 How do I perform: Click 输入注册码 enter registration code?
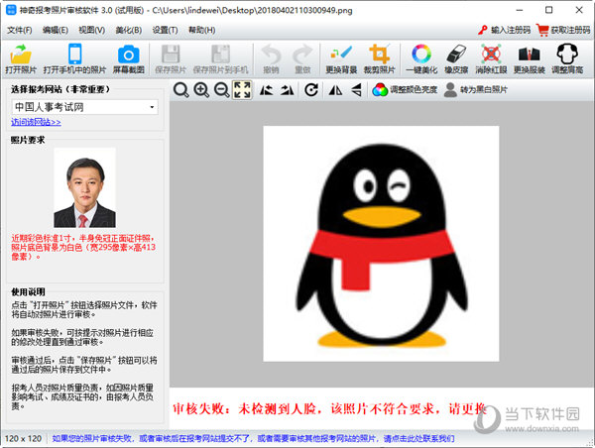pos(505,30)
